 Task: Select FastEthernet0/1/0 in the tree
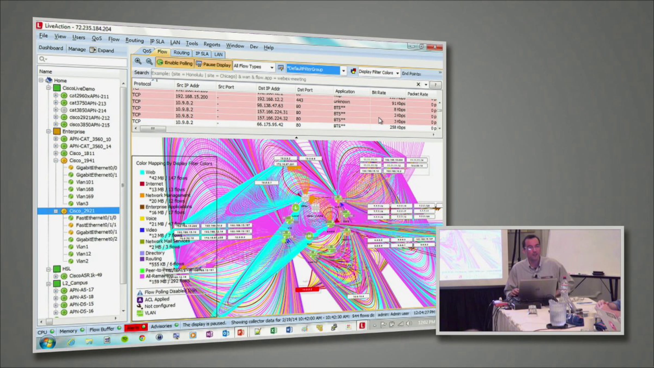pos(96,218)
